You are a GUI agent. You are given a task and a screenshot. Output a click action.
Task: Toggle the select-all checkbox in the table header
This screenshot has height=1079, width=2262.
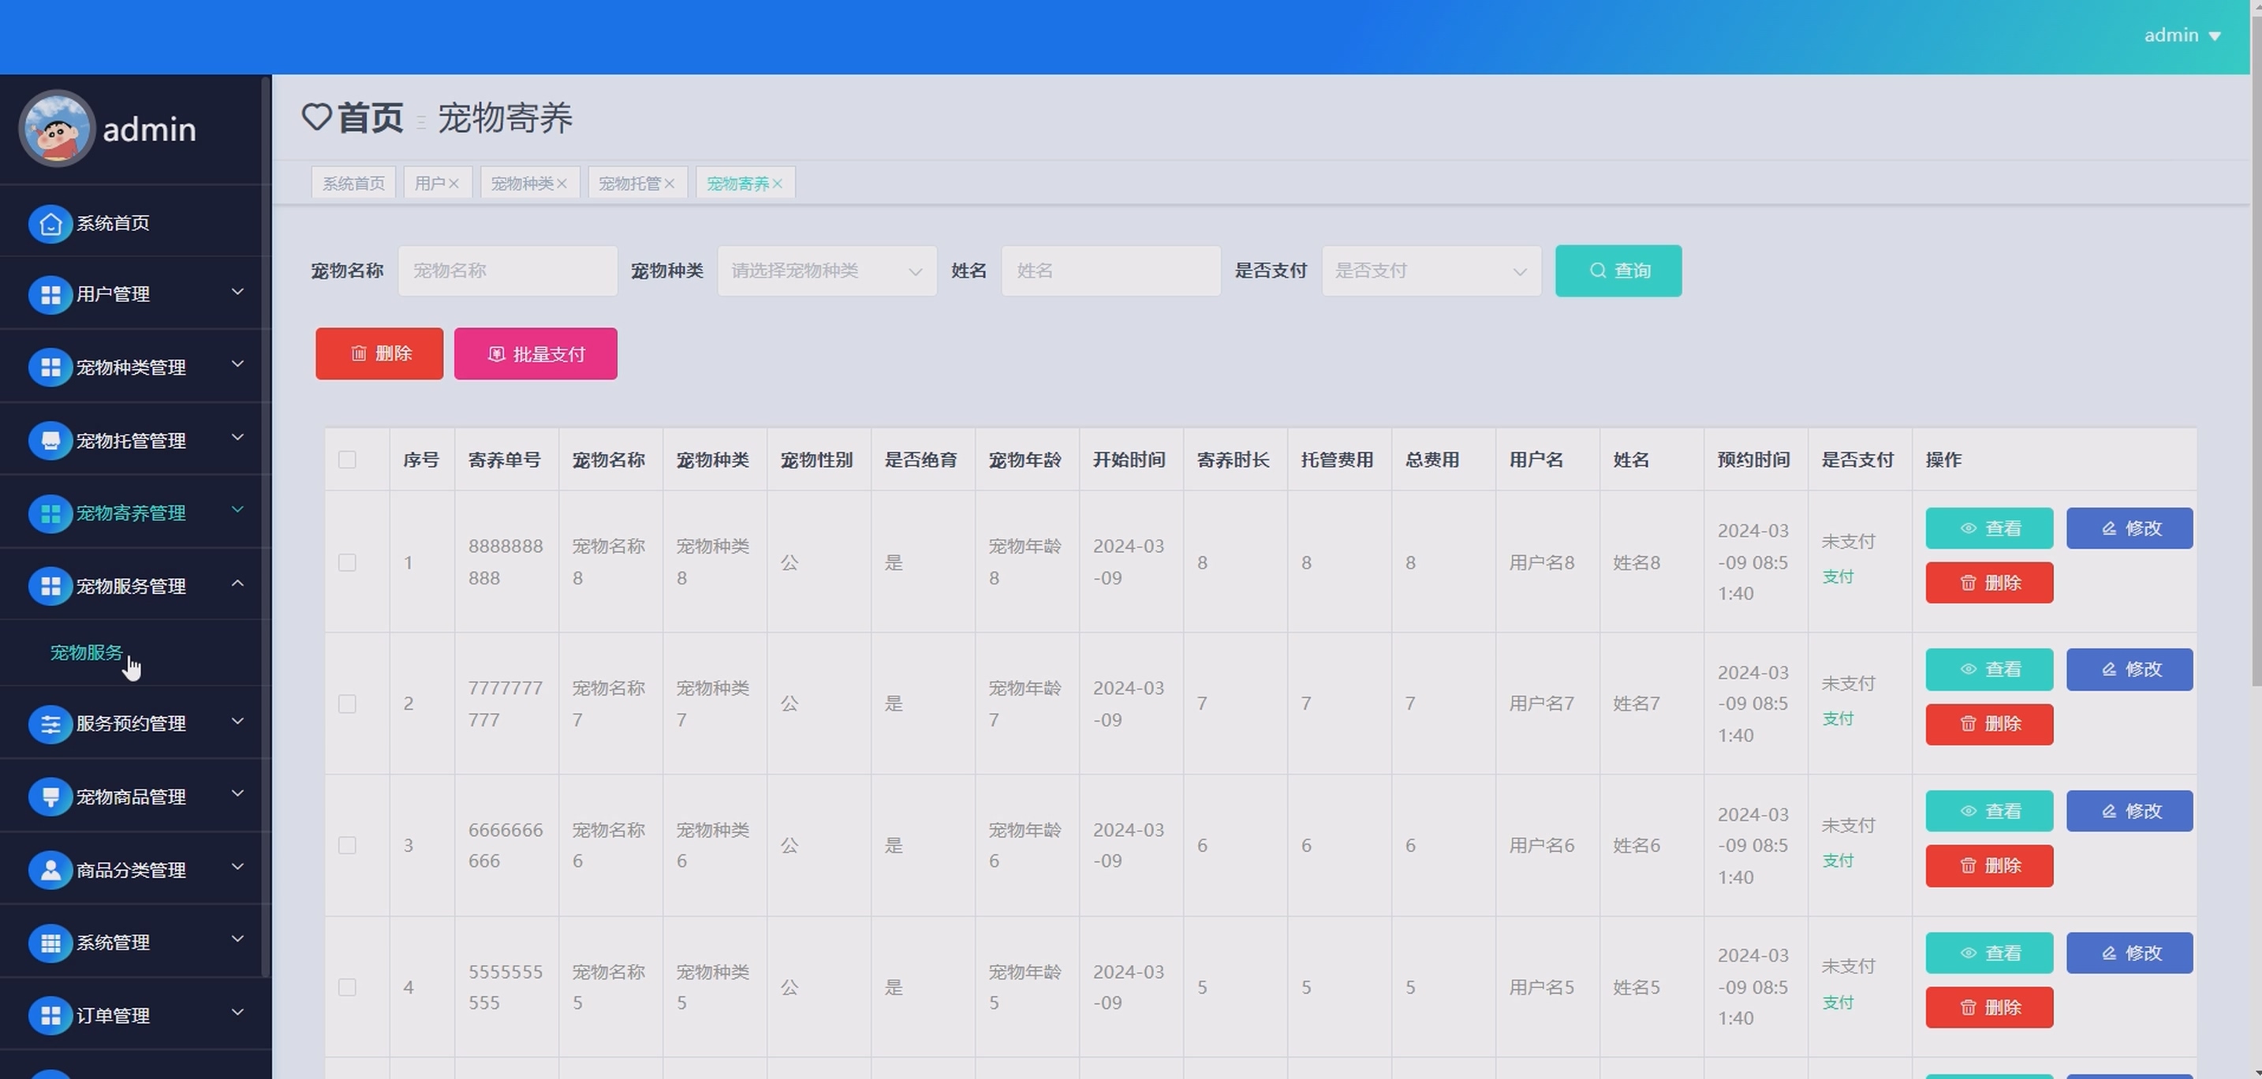(347, 459)
